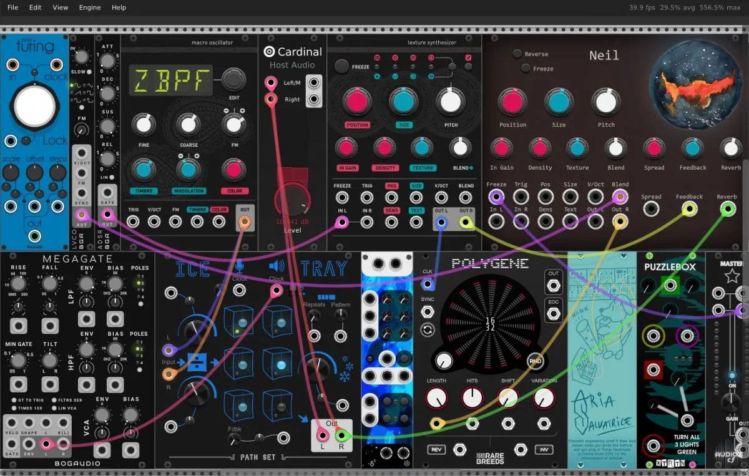
Task: Click the pink COLOR knob
Action: pyautogui.click(x=234, y=170)
